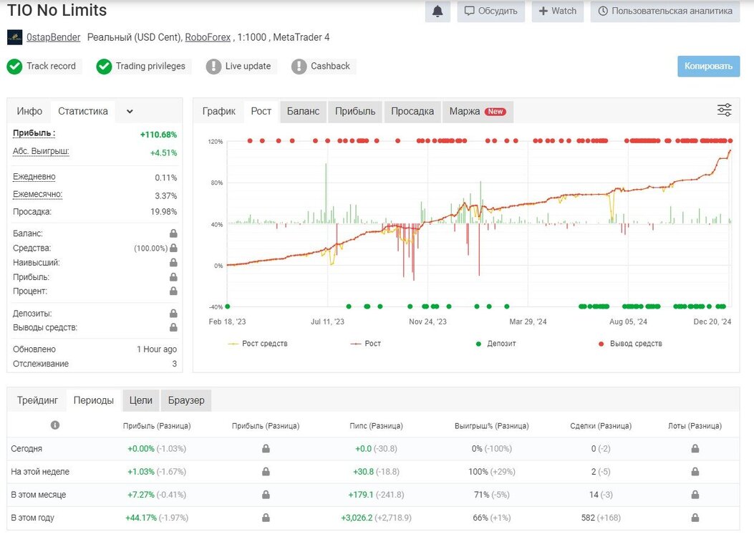
Task: Expand the dropdown arrow beside Статистика
Action: [130, 112]
